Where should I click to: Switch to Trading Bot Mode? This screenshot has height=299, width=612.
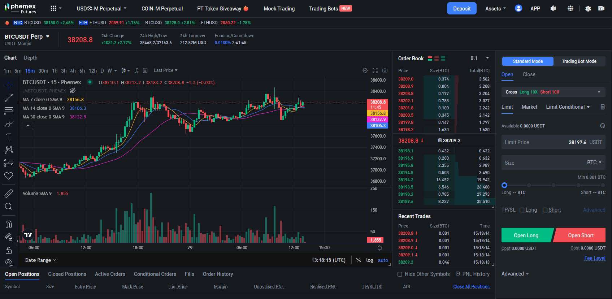[x=579, y=61]
